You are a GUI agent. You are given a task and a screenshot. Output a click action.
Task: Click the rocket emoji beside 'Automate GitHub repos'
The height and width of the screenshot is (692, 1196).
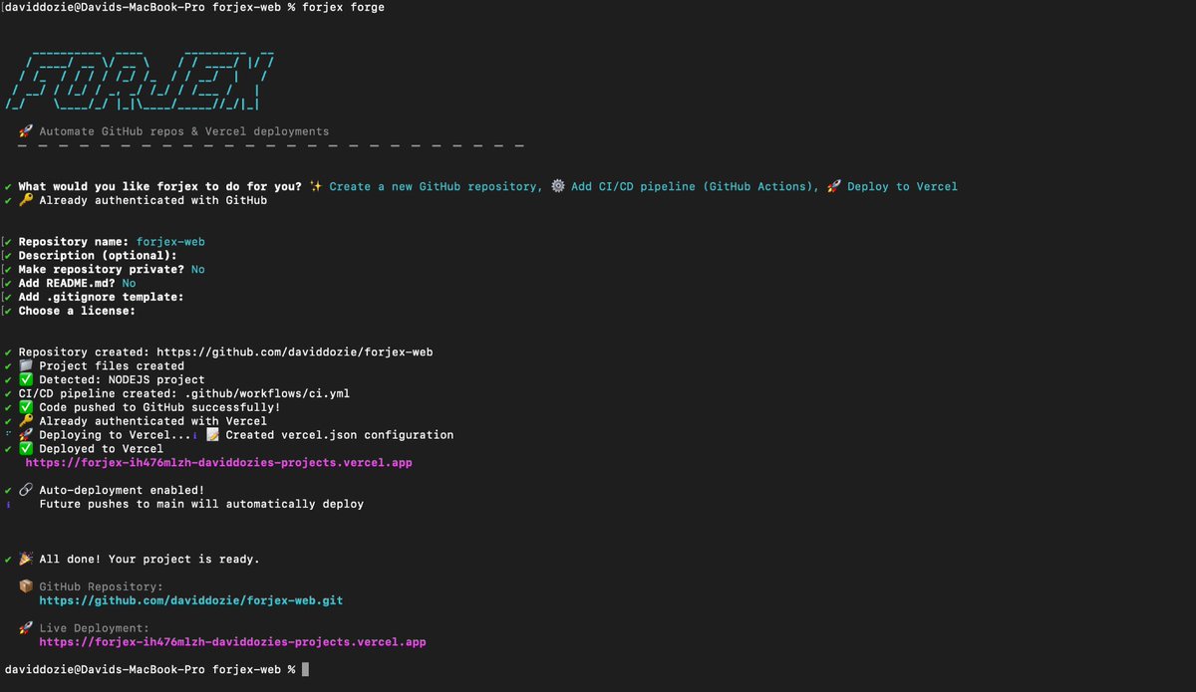[x=25, y=131]
